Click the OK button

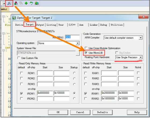click(58, 112)
